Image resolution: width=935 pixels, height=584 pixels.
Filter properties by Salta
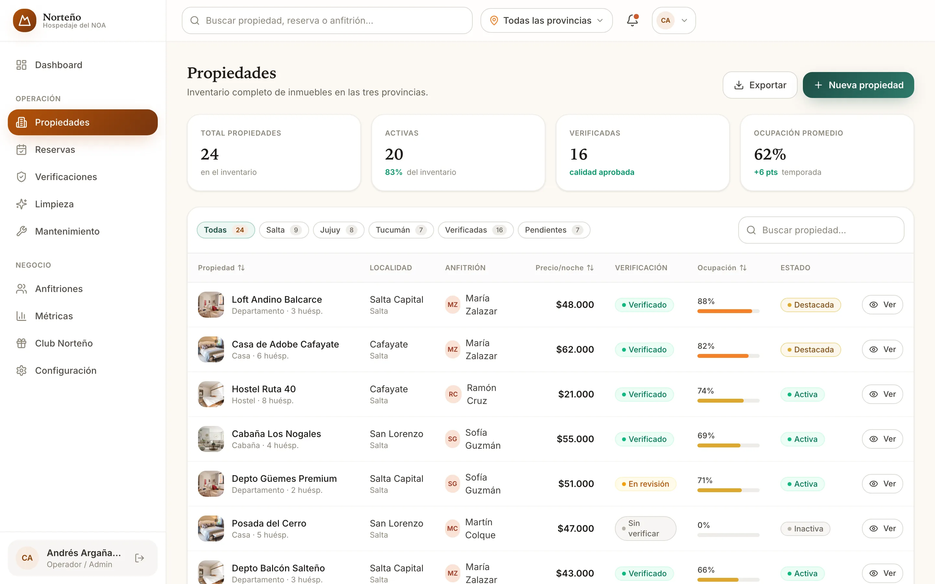point(284,230)
